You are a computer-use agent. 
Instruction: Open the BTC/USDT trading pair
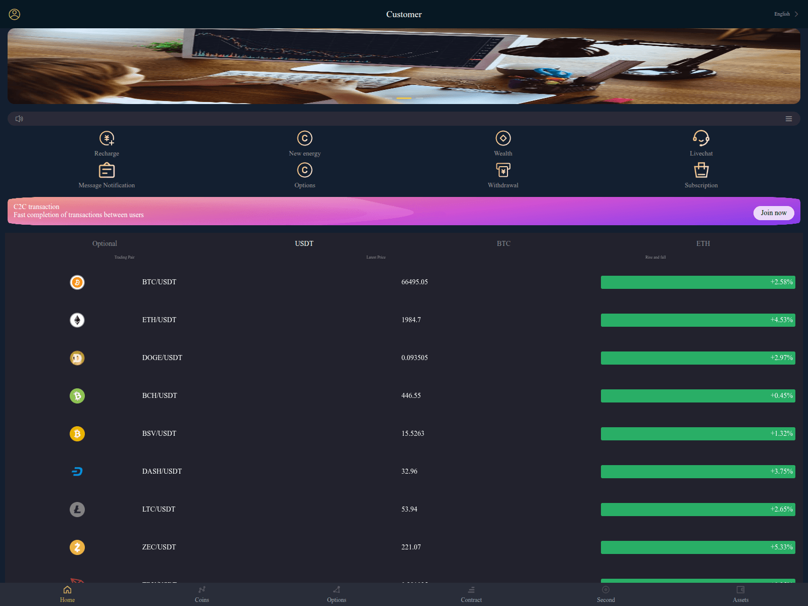[159, 282]
